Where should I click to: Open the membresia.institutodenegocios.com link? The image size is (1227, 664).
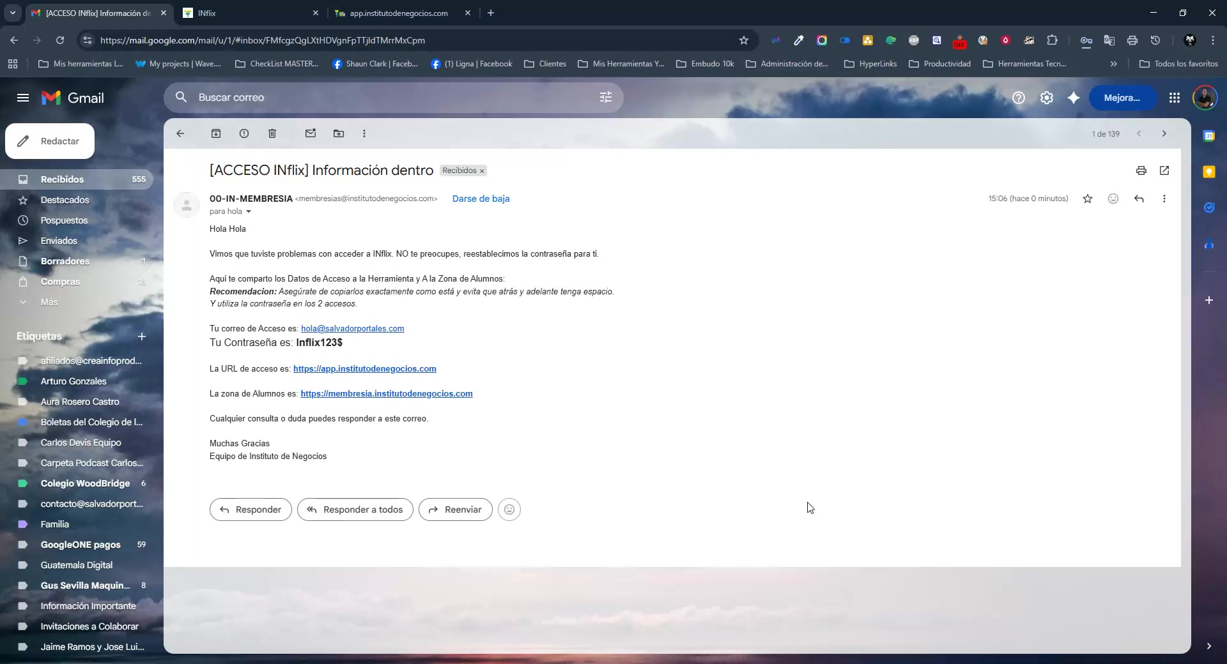pos(386,394)
